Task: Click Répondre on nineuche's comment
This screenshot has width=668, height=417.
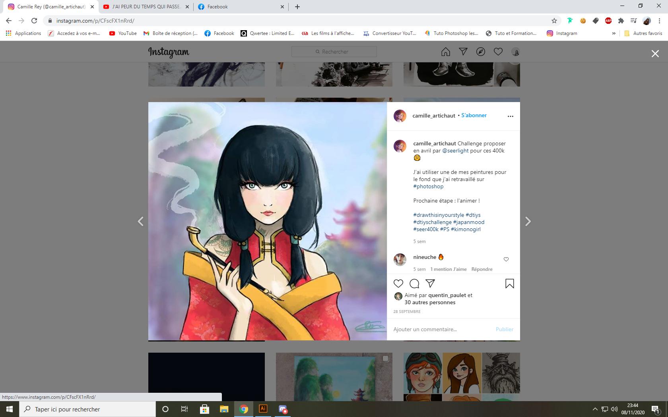Action: pos(482,269)
